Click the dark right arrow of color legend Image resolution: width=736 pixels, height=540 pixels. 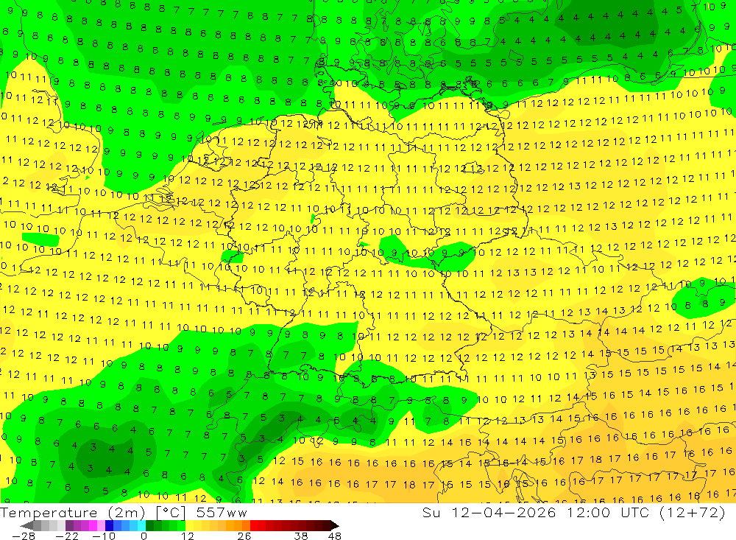pyautogui.click(x=335, y=526)
